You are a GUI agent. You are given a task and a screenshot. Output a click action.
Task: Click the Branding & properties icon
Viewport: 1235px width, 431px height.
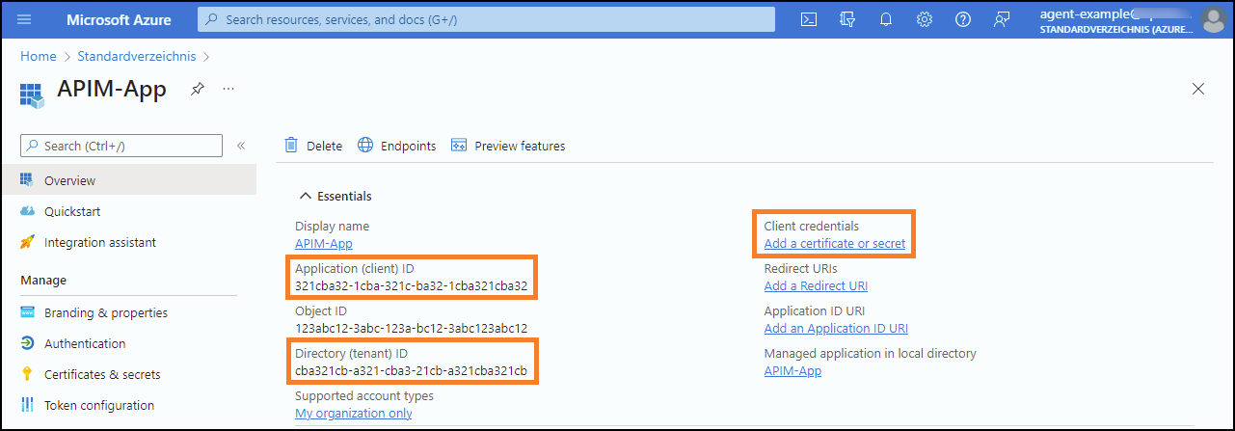(27, 312)
